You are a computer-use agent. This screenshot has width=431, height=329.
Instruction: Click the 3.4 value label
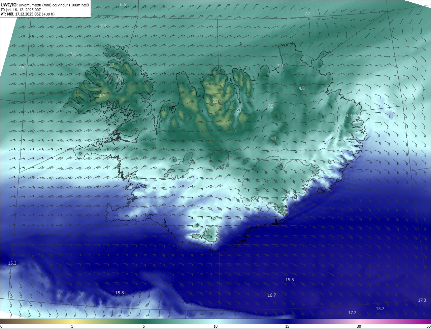click(x=102, y=96)
